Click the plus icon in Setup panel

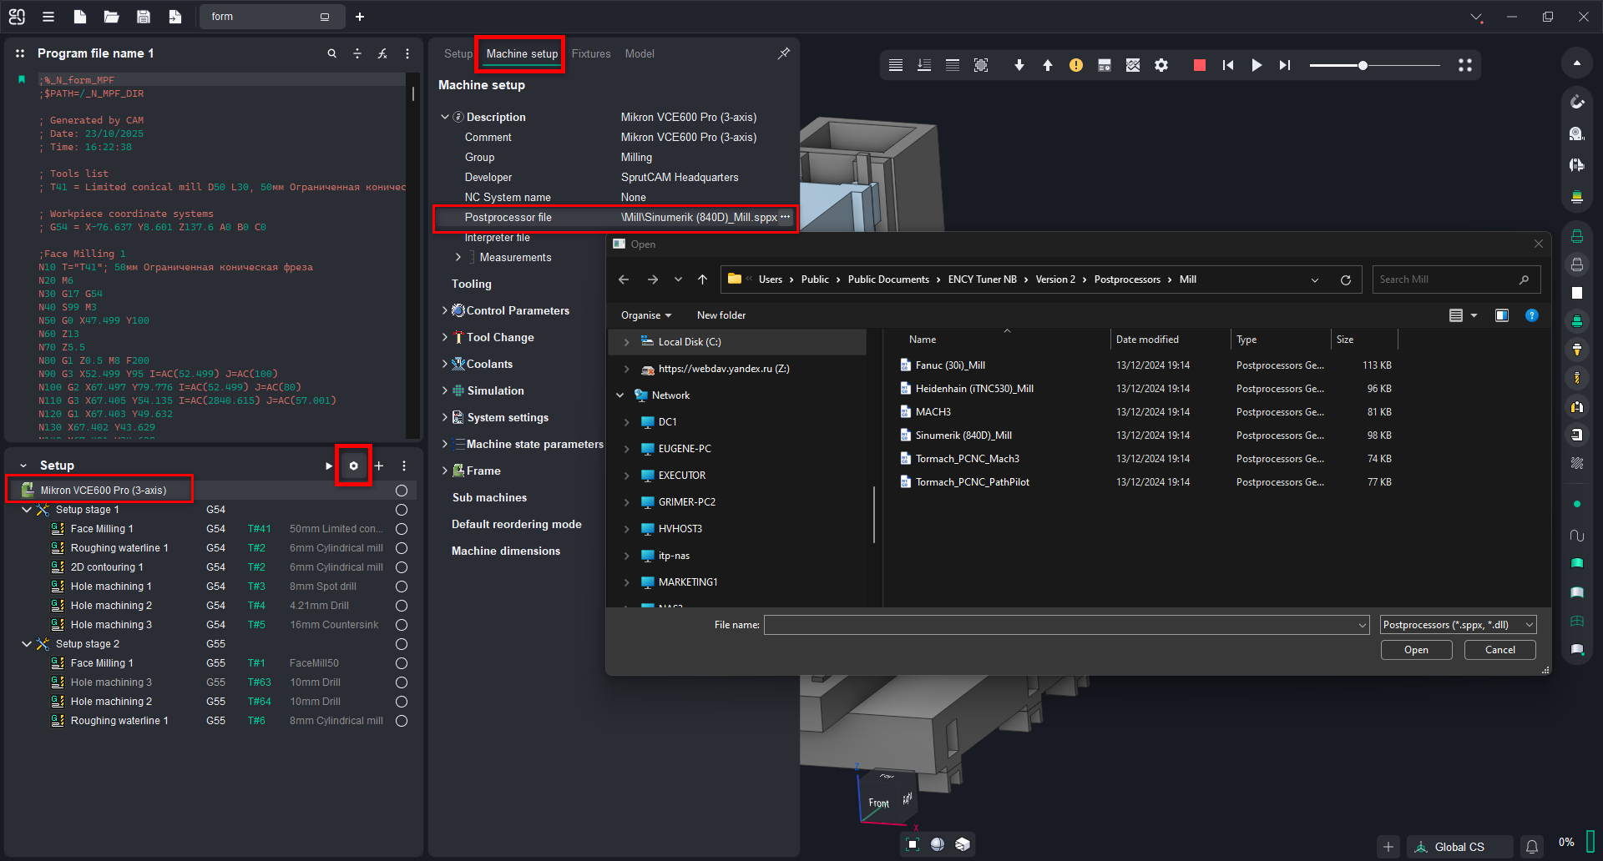pos(379,466)
